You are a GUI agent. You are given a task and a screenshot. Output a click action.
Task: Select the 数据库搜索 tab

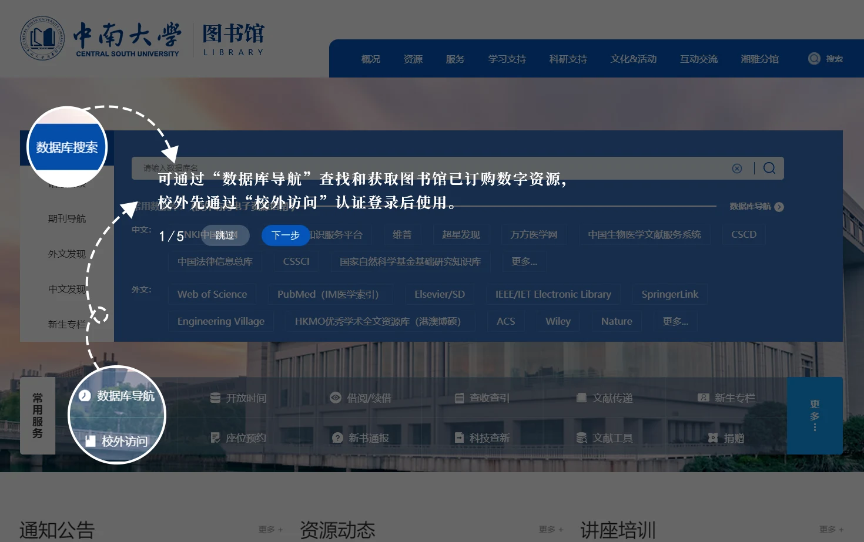coord(67,147)
